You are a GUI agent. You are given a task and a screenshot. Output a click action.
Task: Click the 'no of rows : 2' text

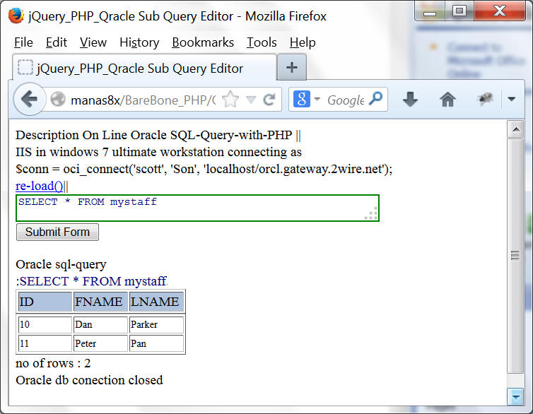(x=53, y=363)
